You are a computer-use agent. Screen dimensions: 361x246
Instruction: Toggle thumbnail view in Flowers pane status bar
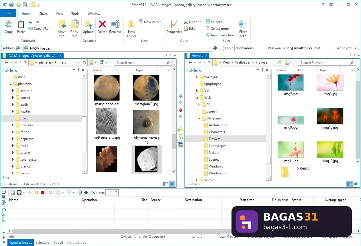tap(356, 184)
